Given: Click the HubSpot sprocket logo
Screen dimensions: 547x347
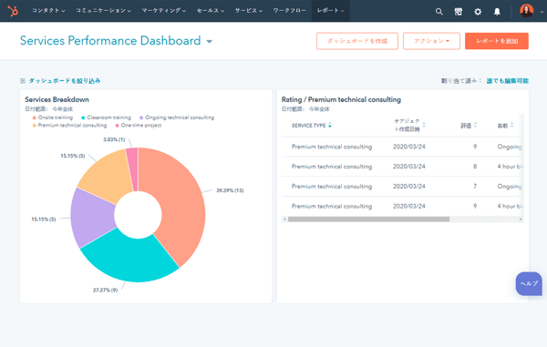Looking at the screenshot, I should [x=13, y=11].
